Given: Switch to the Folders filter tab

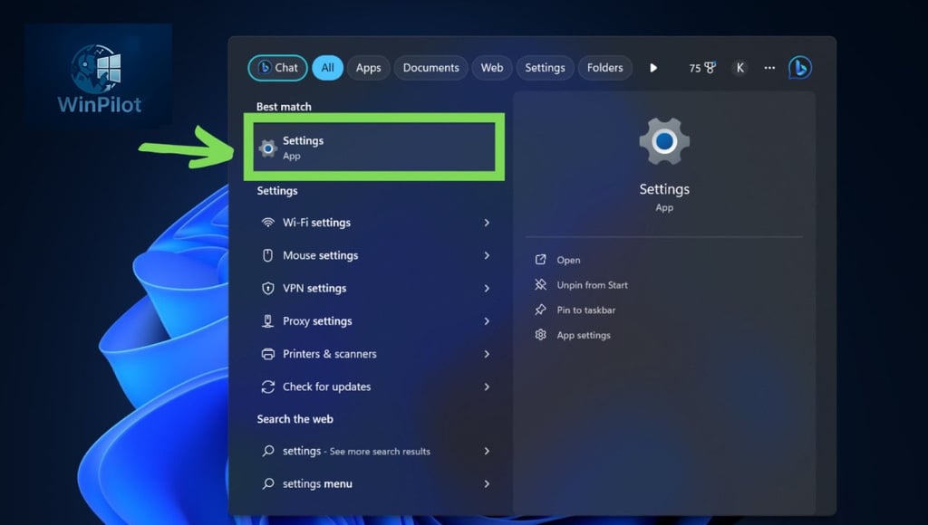Looking at the screenshot, I should coord(604,68).
